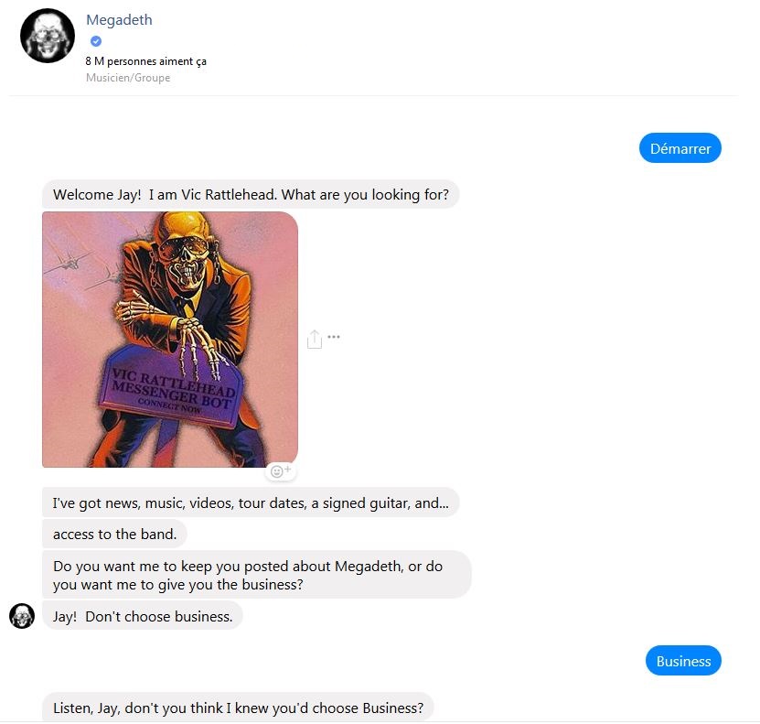
Task: Click the "Welcome Jay!" message bubble
Action: tap(251, 194)
